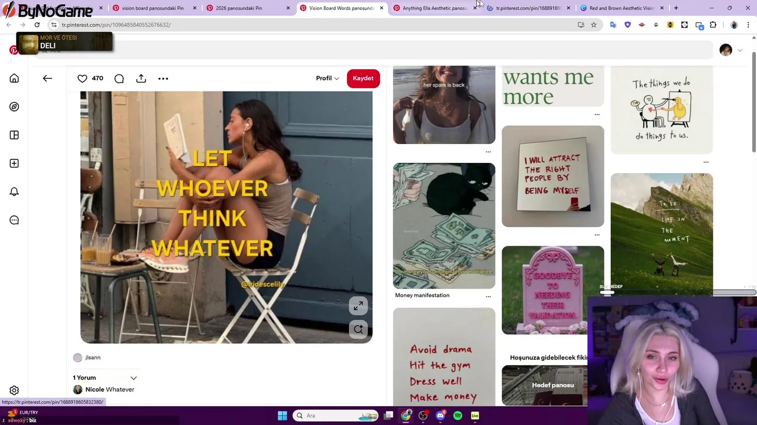Open 'Goodbye to needing their validation' pin
757x425 pixels.
click(x=553, y=290)
